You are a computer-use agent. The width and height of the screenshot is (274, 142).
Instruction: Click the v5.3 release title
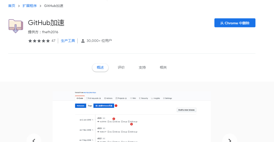[99, 128]
